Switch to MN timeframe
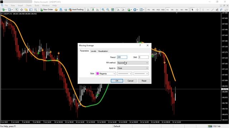 pos(186,10)
